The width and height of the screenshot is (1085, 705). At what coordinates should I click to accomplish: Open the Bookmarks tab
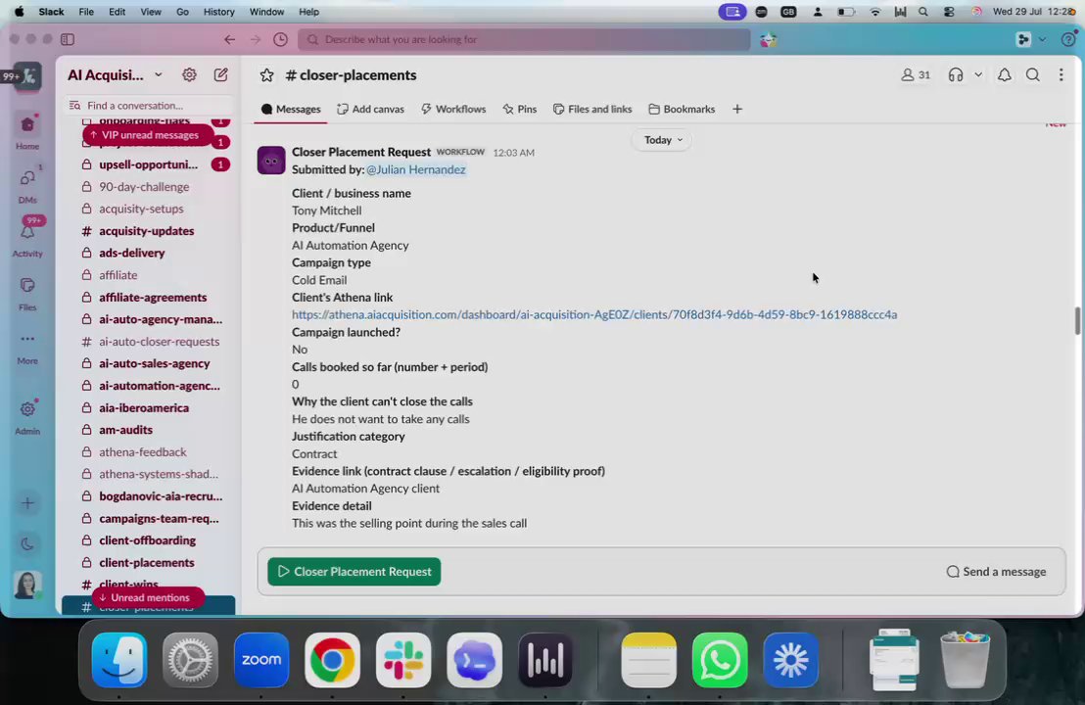tap(682, 110)
